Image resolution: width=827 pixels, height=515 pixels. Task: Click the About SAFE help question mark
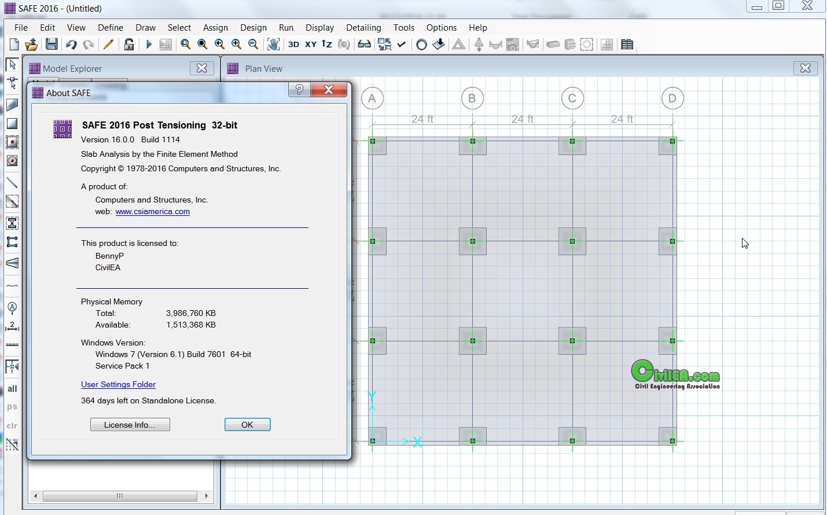click(x=299, y=90)
